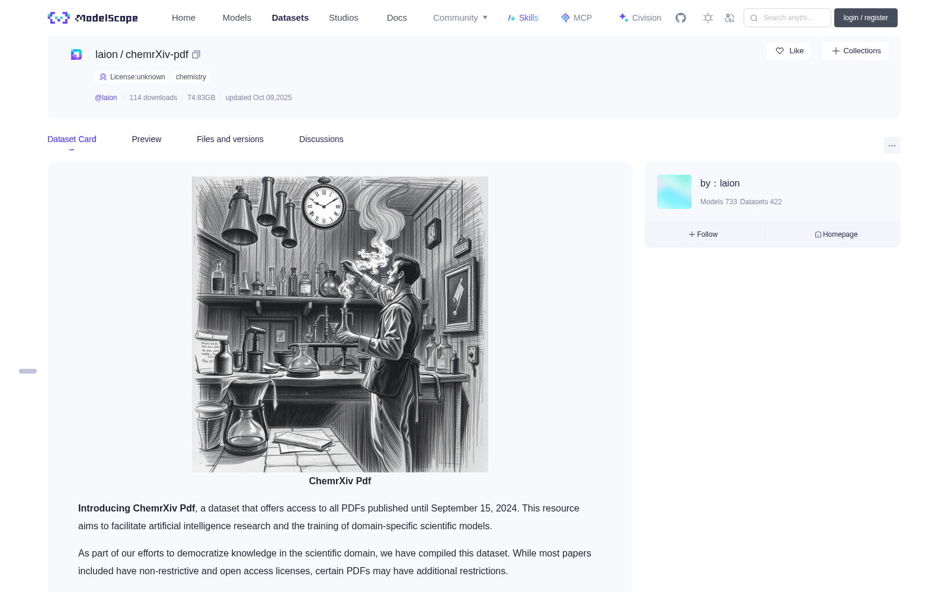948x592 pixels.
Task: Open the Datasets navigation page
Action: coord(290,18)
